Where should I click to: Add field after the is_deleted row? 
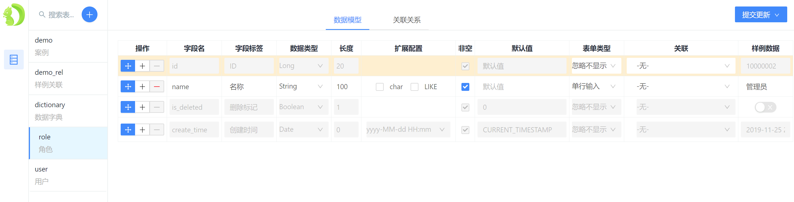point(142,107)
